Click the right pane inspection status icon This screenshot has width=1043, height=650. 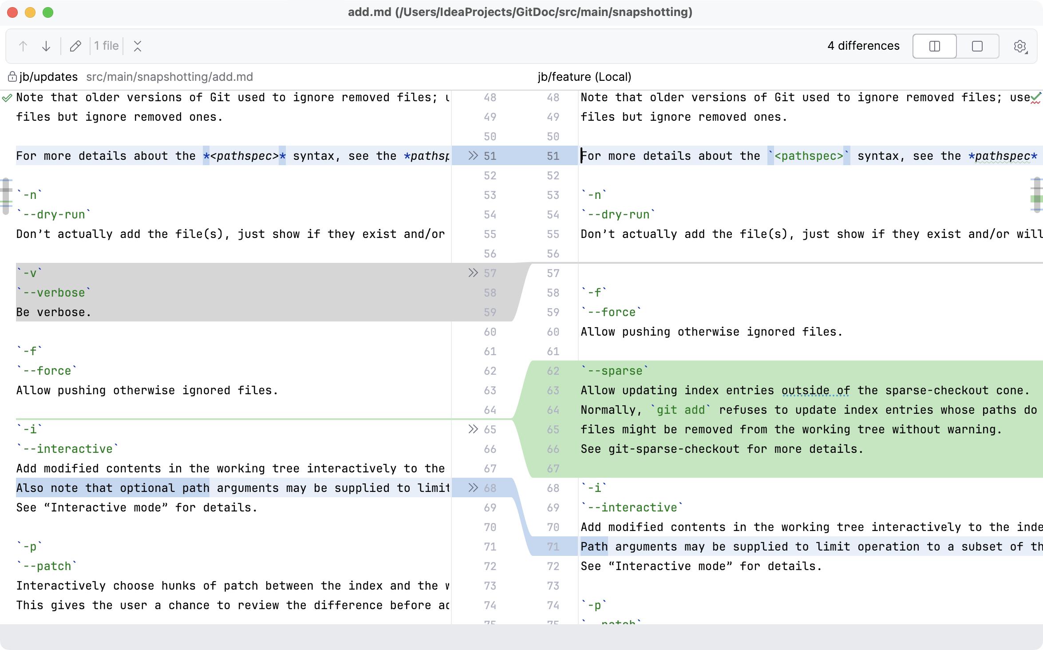[x=1035, y=98]
